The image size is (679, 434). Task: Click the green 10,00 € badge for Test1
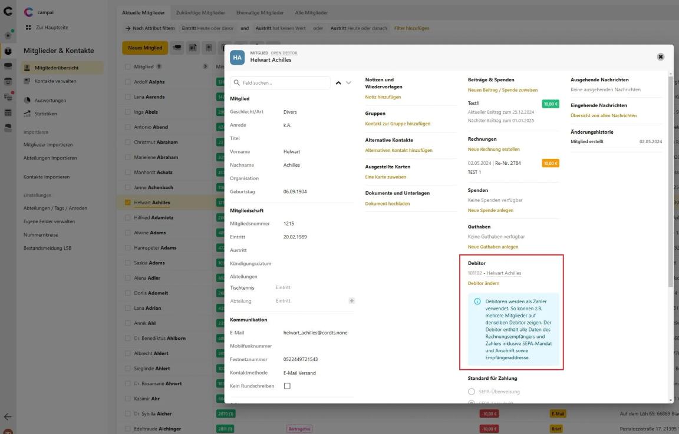pyautogui.click(x=551, y=104)
